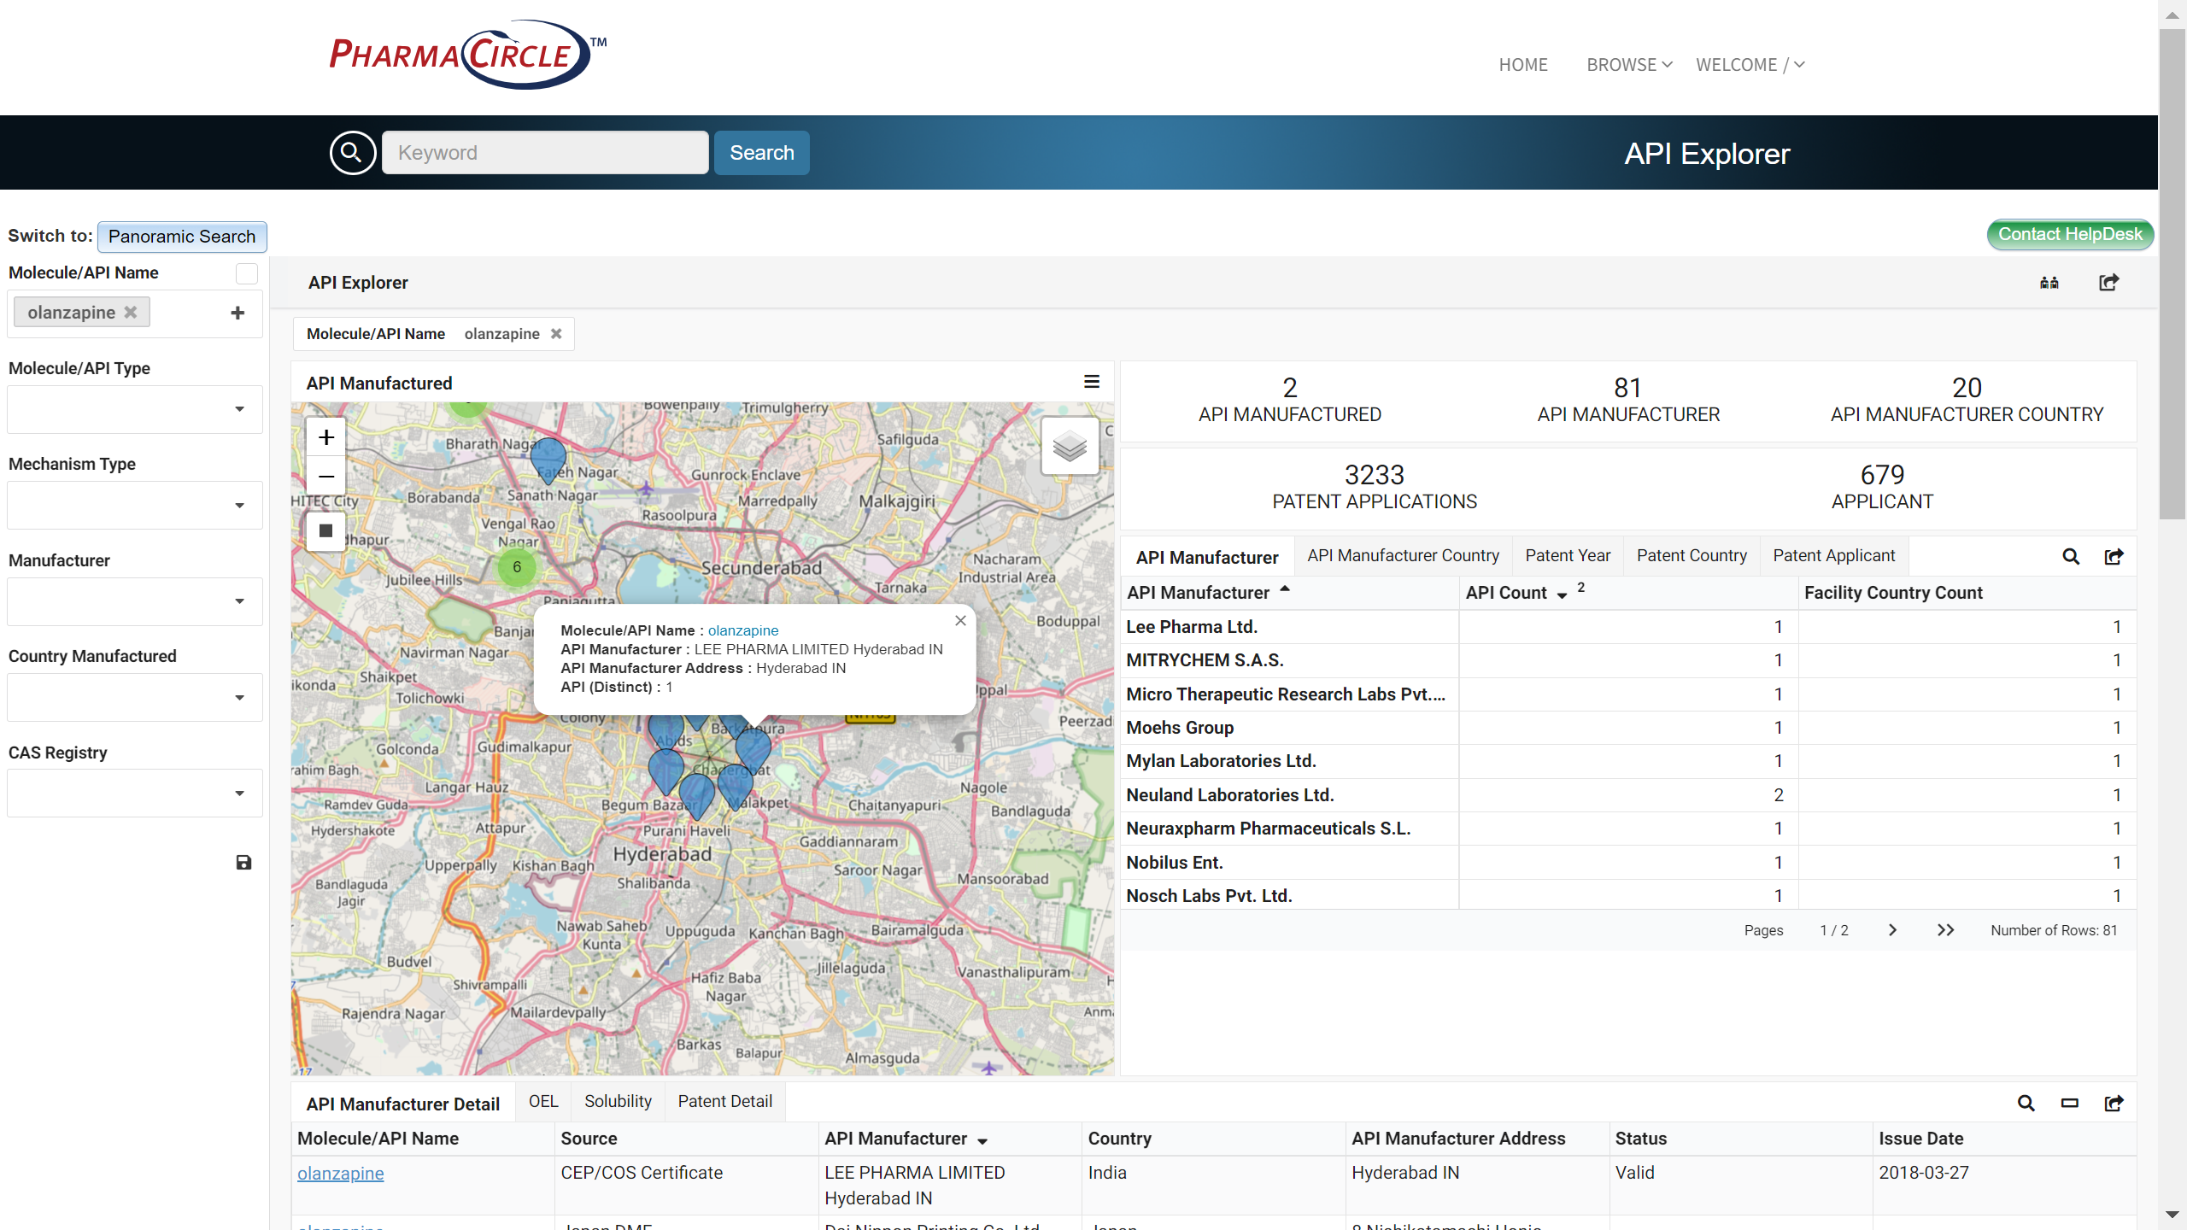
Task: Zoom in on the map
Action: tap(325, 438)
